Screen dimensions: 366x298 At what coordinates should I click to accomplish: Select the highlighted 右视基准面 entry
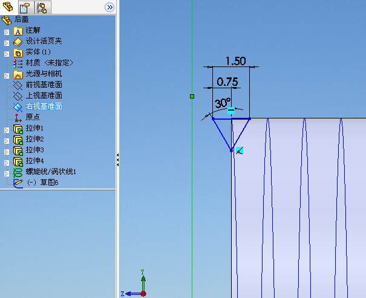pos(44,106)
